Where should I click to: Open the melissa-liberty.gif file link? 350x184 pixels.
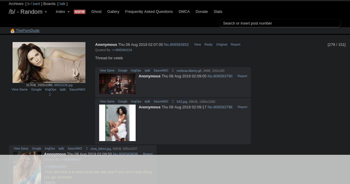pyautogui.click(x=189, y=71)
